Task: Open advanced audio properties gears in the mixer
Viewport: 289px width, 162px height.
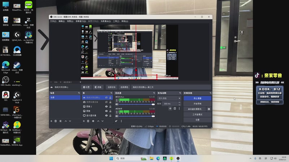Action: [116, 121]
